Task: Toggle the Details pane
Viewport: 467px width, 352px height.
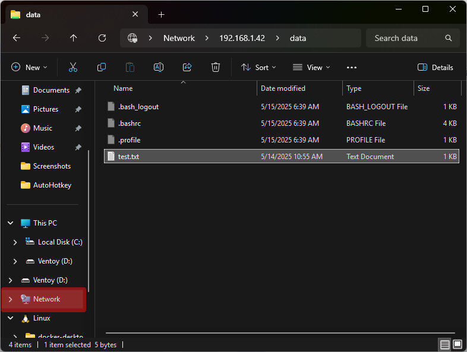Action: [x=436, y=68]
